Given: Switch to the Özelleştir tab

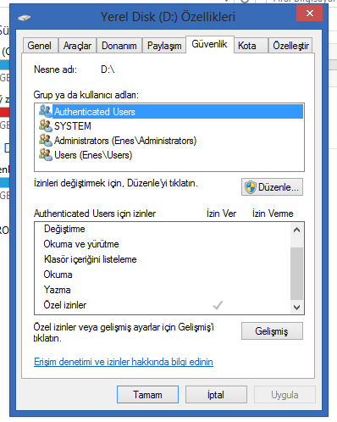Looking at the screenshot, I should (290, 46).
